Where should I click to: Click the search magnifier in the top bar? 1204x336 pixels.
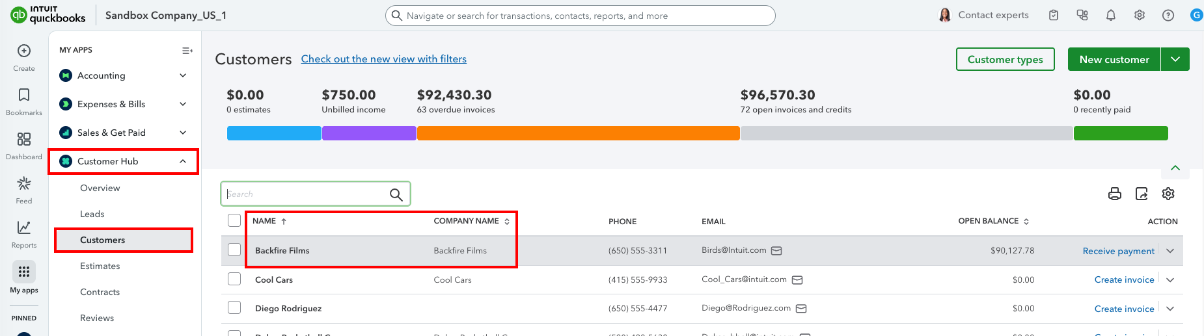pos(396,16)
